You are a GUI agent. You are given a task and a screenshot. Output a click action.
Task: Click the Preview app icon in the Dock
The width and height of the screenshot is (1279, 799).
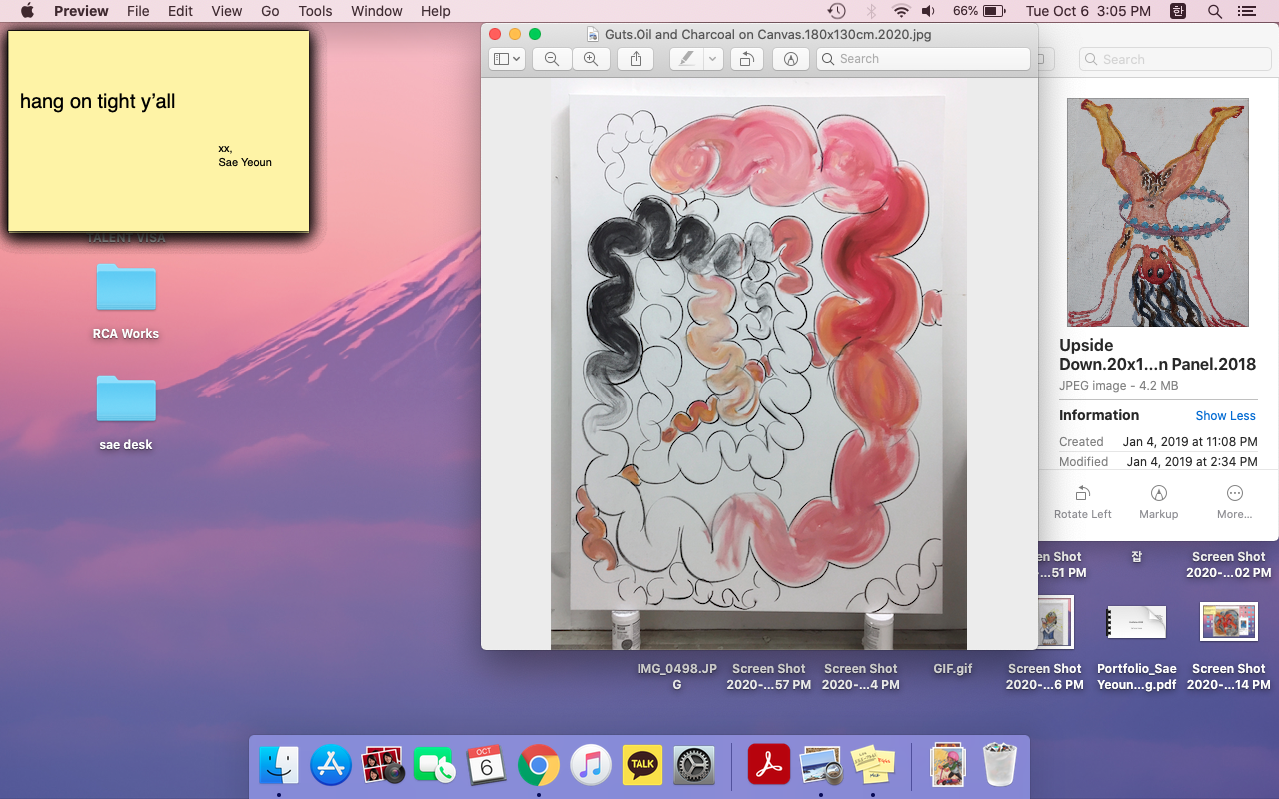pos(821,766)
